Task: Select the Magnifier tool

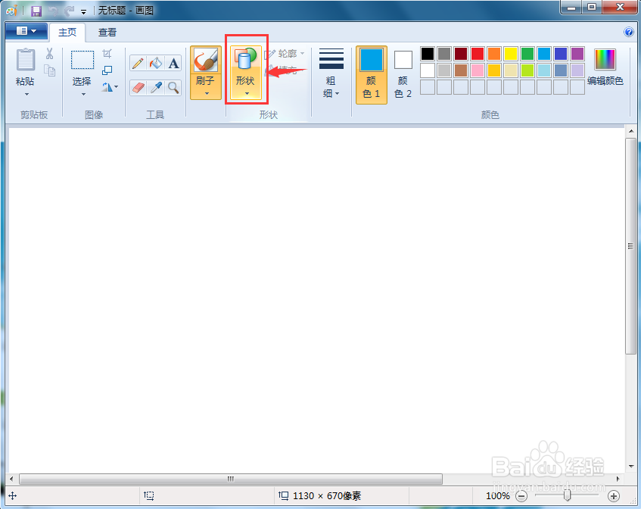Action: point(173,87)
